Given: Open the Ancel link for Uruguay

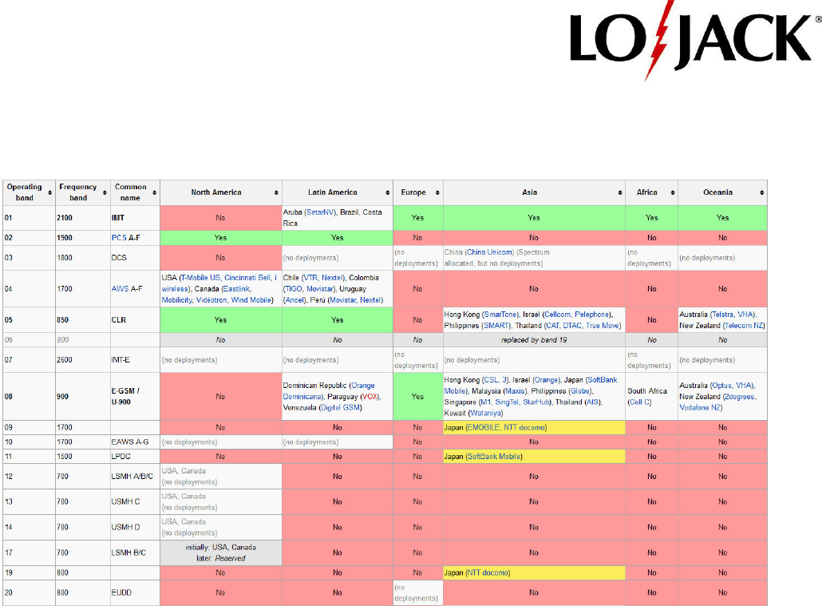Looking at the screenshot, I should pyautogui.click(x=294, y=300).
